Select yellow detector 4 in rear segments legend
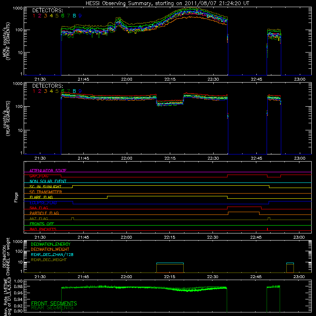Image resolution: width=316 pixels, height=316 pixels. pos(51,91)
